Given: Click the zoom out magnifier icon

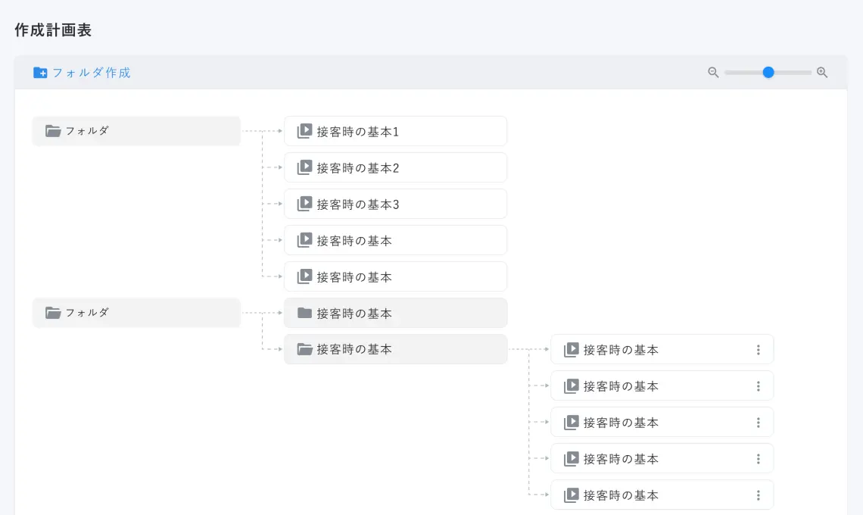Looking at the screenshot, I should (x=713, y=72).
